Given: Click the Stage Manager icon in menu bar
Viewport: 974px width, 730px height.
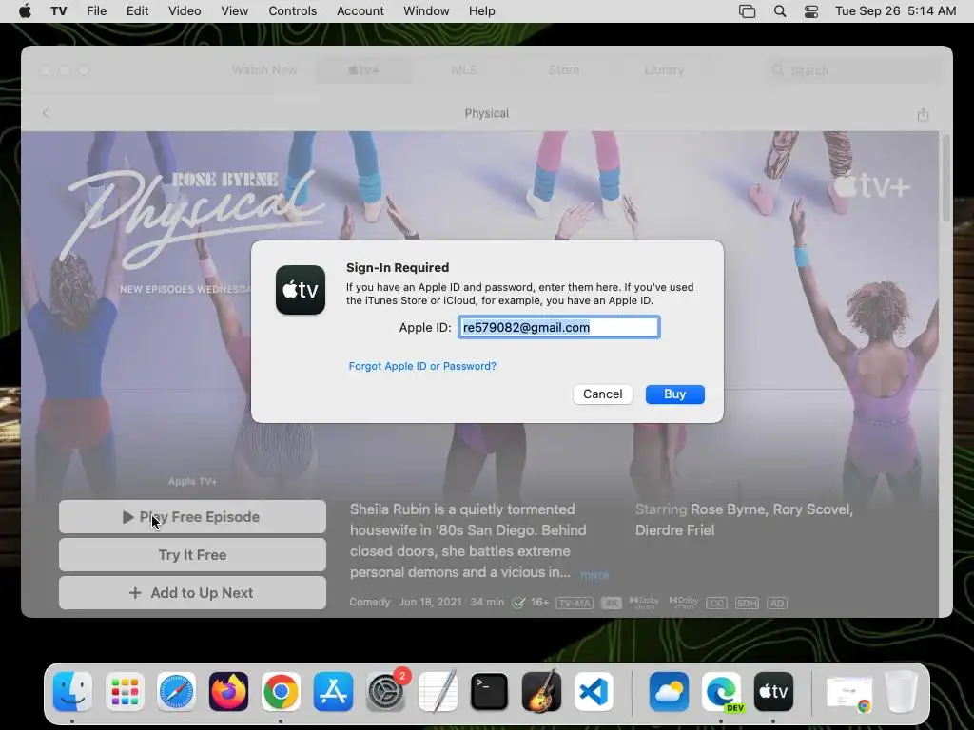Looking at the screenshot, I should point(748,11).
